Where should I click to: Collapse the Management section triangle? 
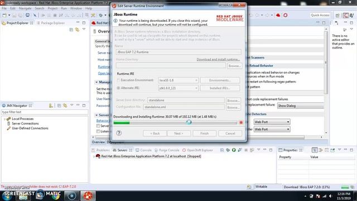(x=97, y=82)
